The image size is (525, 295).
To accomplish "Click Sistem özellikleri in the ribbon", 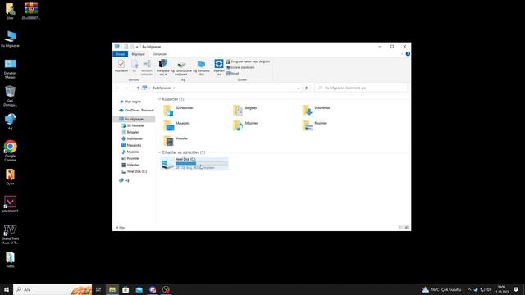I will 240,67.
